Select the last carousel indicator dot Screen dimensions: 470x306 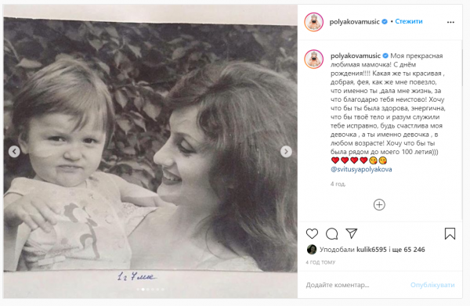[163, 290]
